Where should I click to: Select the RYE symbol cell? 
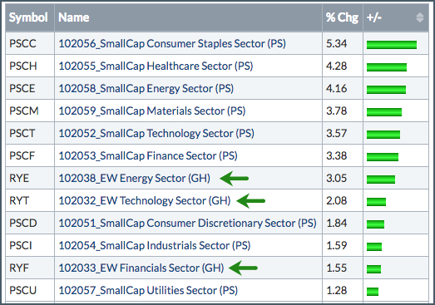click(30, 179)
